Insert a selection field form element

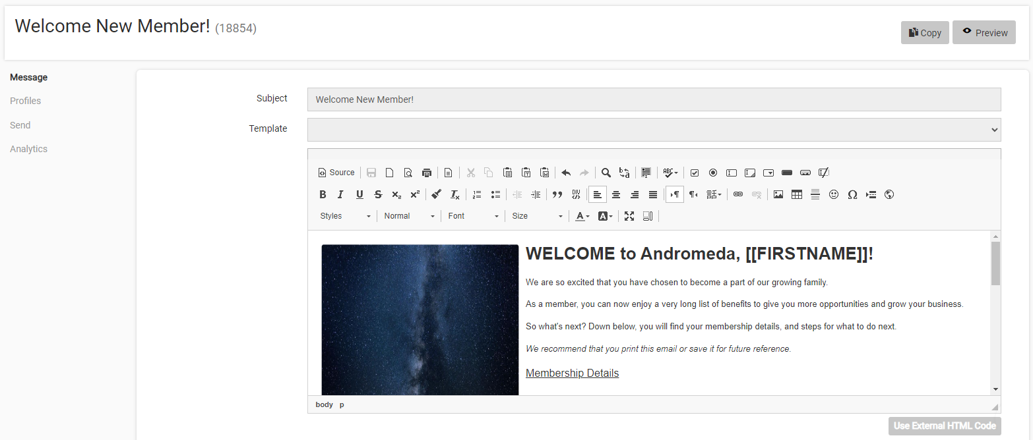768,173
